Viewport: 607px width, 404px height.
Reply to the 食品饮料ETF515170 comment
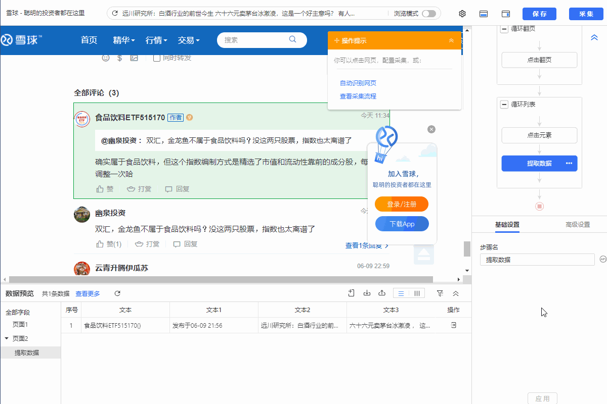coord(177,189)
